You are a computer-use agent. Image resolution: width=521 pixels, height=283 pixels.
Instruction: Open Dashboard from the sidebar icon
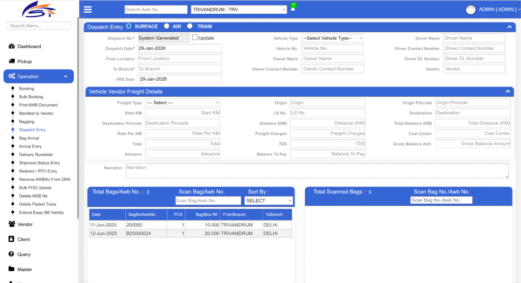click(x=12, y=46)
